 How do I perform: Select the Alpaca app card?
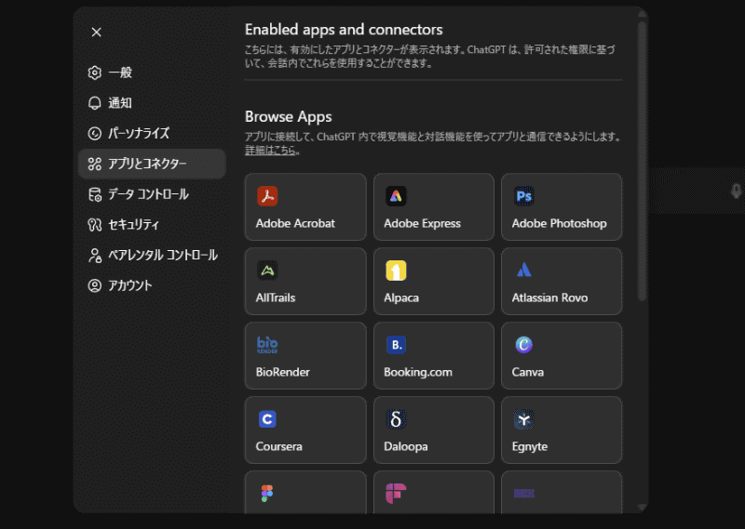pyautogui.click(x=434, y=282)
